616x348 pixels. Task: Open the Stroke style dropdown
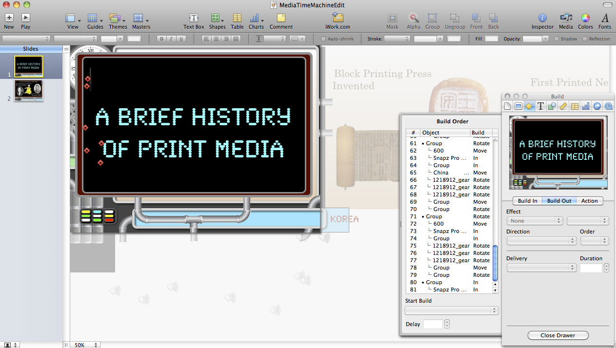(x=397, y=39)
